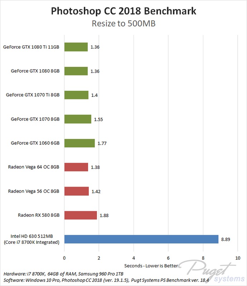The image size is (247, 286).
Task: Pick the GeForce GTX 1060 6GB bar
Action: 79,143
